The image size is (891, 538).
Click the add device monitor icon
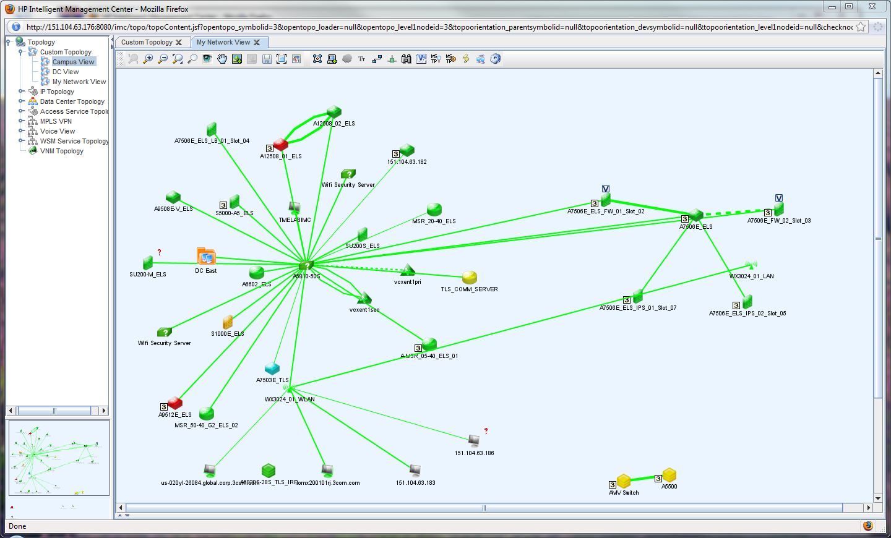[x=332, y=59]
